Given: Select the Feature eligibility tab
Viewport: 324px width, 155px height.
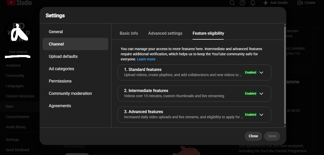Looking at the screenshot, I should [208, 33].
